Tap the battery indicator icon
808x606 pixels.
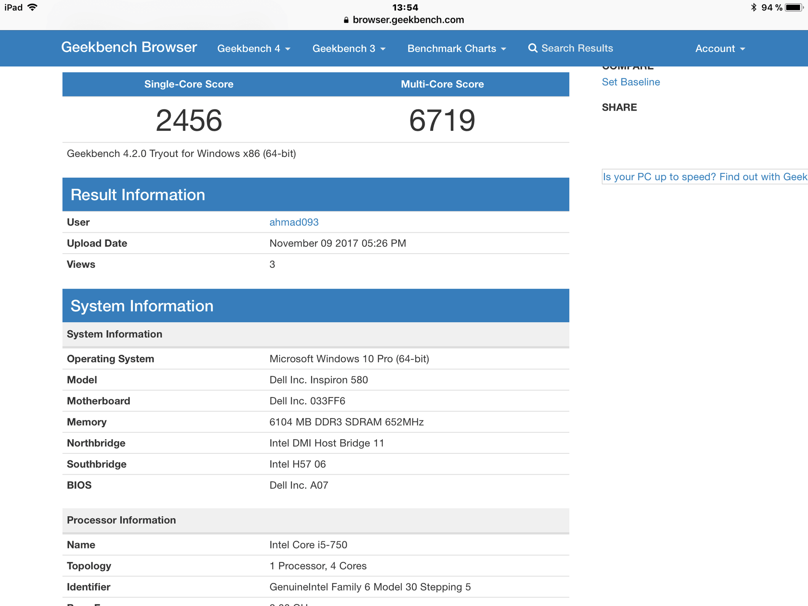click(x=794, y=8)
